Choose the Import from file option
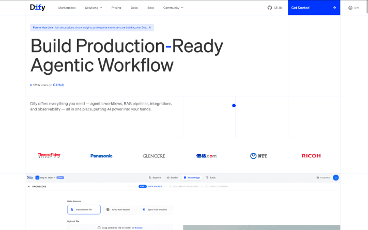The height and width of the screenshot is (230, 368). 84,209
